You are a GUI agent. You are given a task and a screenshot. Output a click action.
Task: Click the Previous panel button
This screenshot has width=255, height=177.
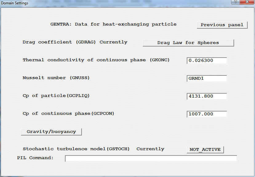222,25
